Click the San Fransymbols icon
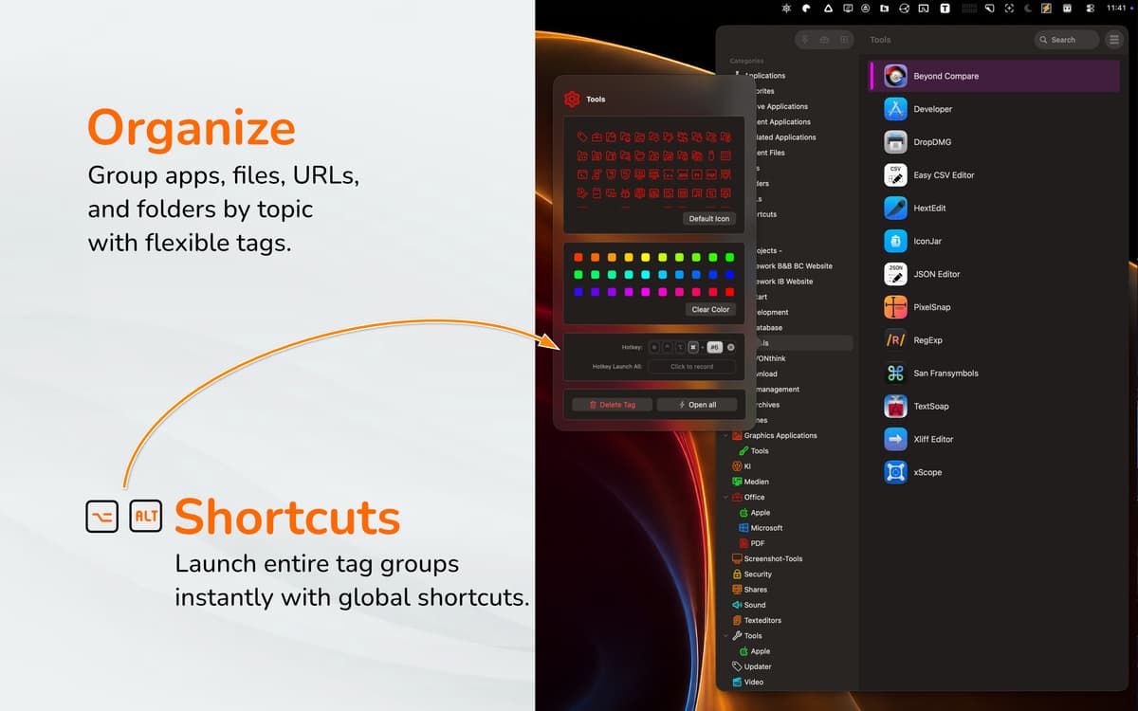 point(896,374)
